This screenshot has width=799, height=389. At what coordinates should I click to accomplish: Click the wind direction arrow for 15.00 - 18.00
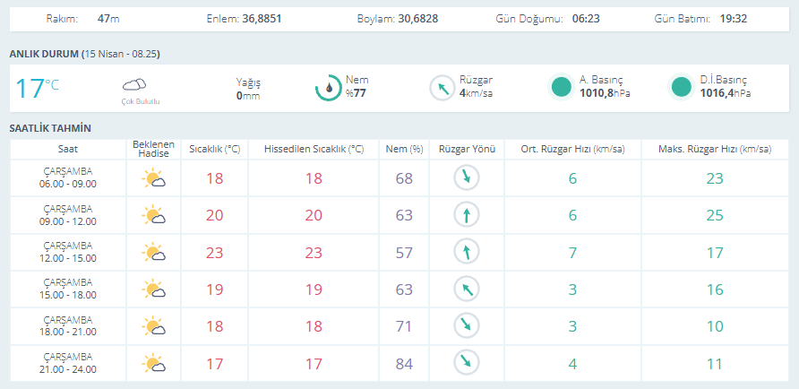pos(467,290)
